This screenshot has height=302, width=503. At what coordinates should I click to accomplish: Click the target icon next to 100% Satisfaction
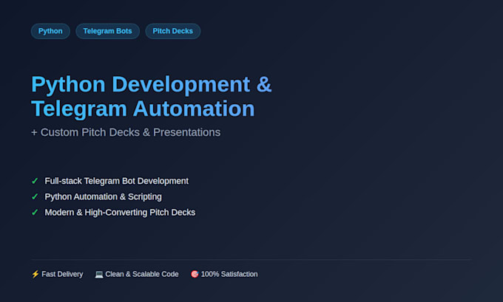coord(195,274)
